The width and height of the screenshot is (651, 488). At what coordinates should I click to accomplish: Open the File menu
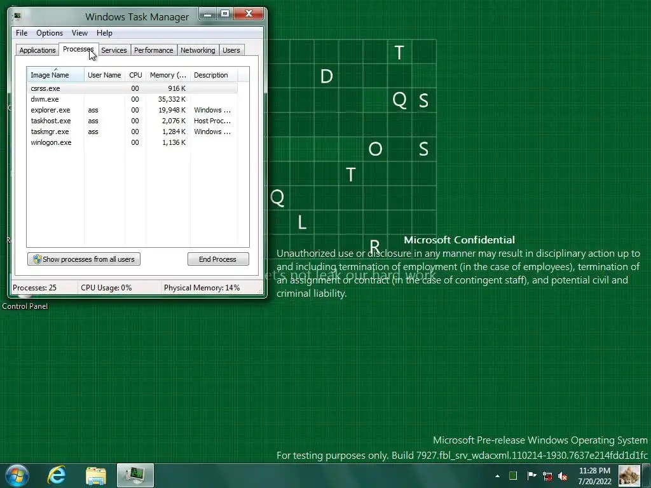pos(22,33)
